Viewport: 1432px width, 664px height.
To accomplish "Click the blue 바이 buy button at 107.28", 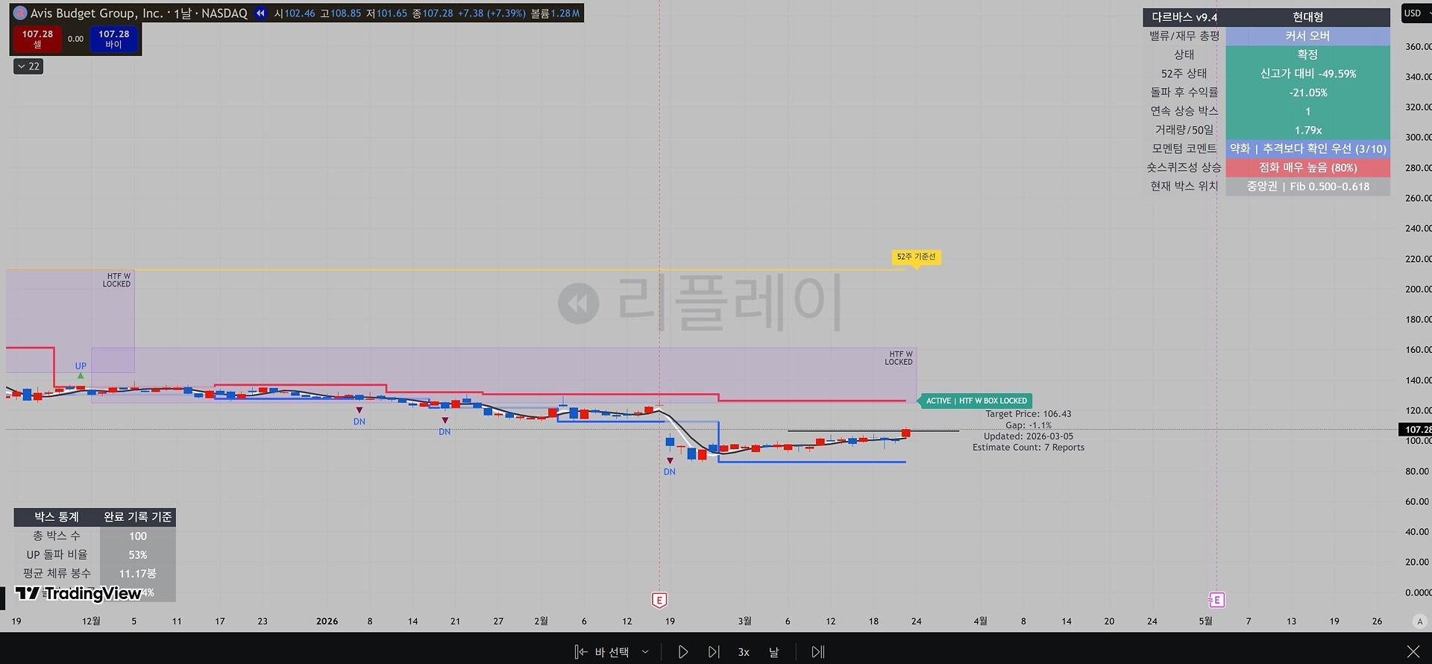I will tap(113, 39).
